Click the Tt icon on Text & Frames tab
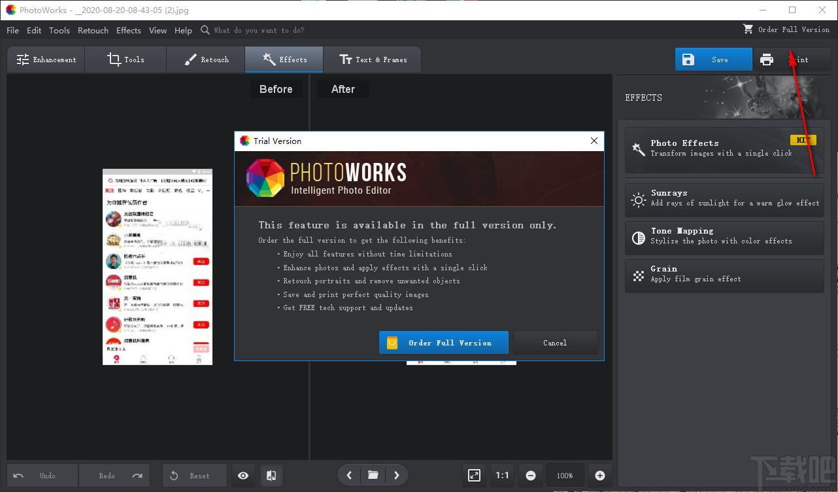This screenshot has width=838, height=492. pos(346,60)
